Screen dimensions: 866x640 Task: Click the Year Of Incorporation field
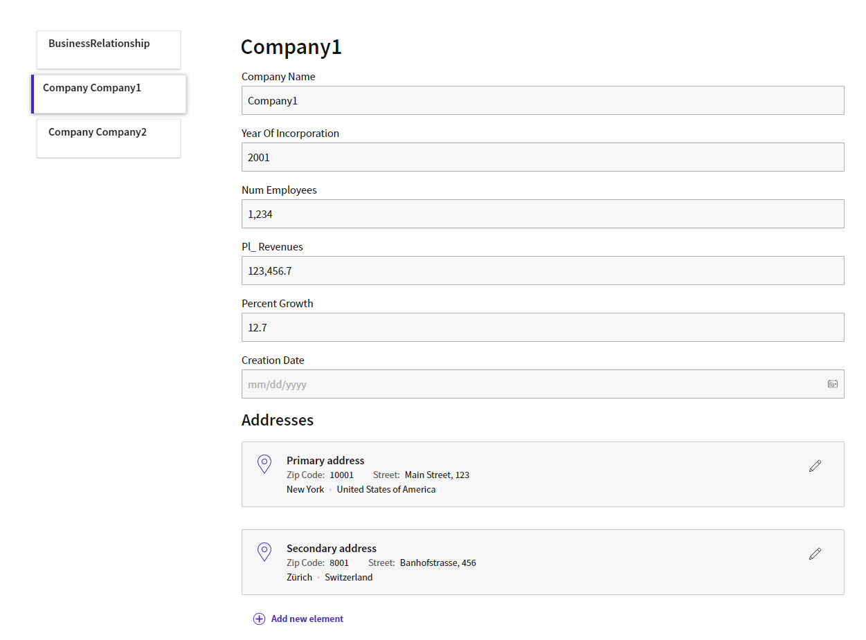(x=542, y=157)
